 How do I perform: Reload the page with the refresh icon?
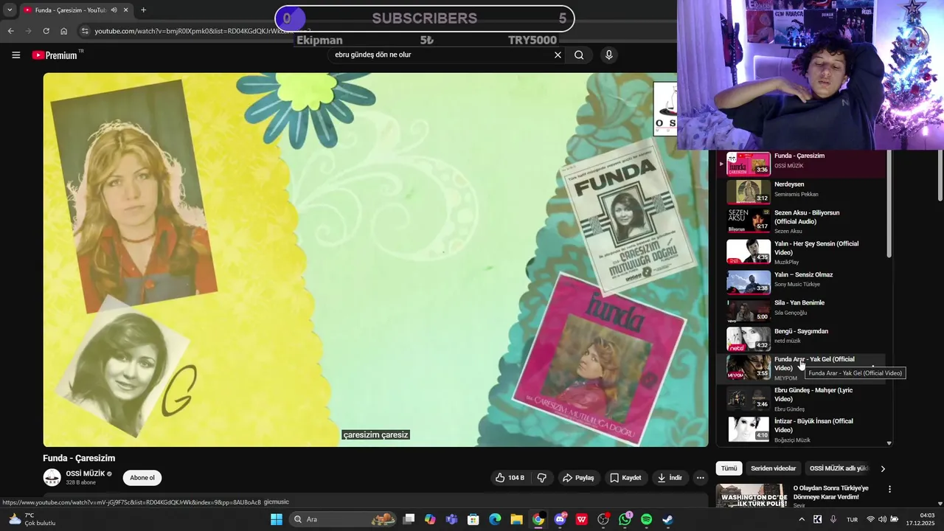(46, 31)
